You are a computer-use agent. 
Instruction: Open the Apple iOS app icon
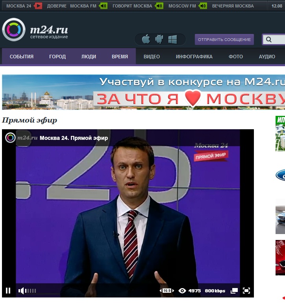coord(146,39)
